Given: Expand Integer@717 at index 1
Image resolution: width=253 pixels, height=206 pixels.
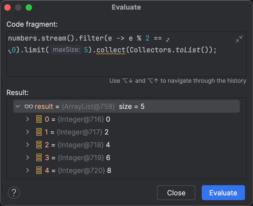Looking at the screenshot, I should [27, 132].
